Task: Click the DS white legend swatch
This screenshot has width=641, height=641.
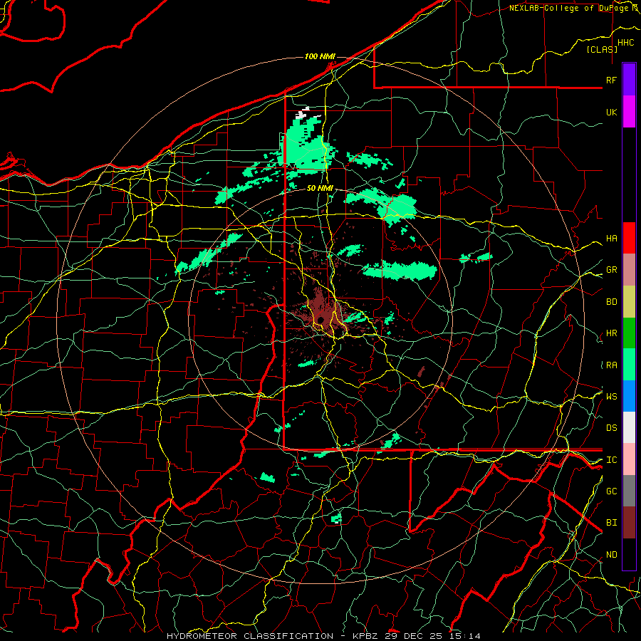Action: pyautogui.click(x=629, y=427)
